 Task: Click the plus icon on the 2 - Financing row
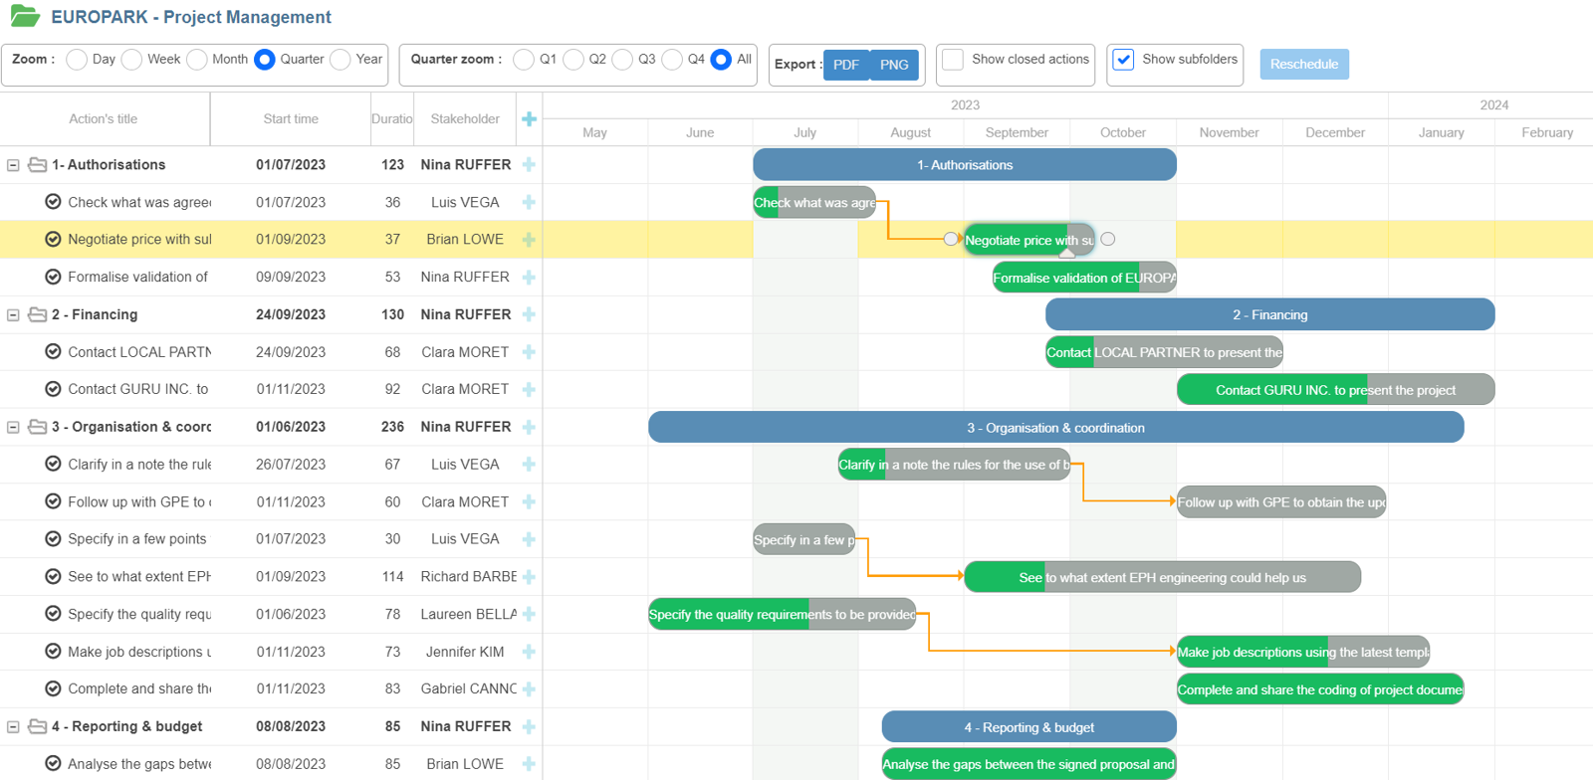[x=529, y=314]
